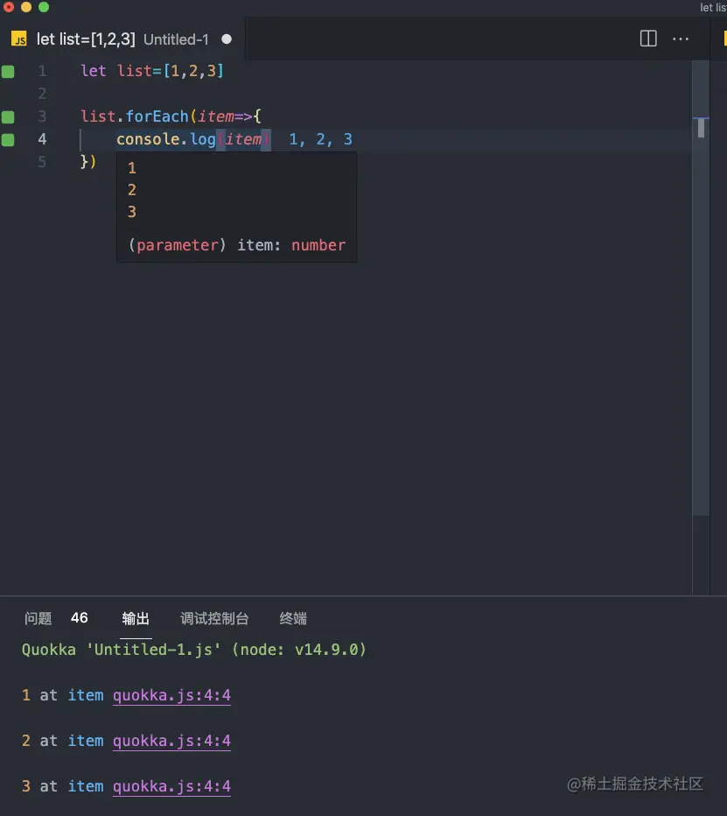
Task: Click the green Quokka indicator on line 3
Action: coord(8,117)
